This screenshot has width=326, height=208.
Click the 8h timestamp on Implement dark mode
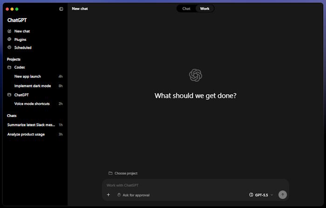[61, 86]
